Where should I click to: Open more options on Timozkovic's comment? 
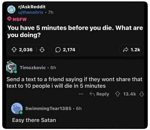(81, 94)
